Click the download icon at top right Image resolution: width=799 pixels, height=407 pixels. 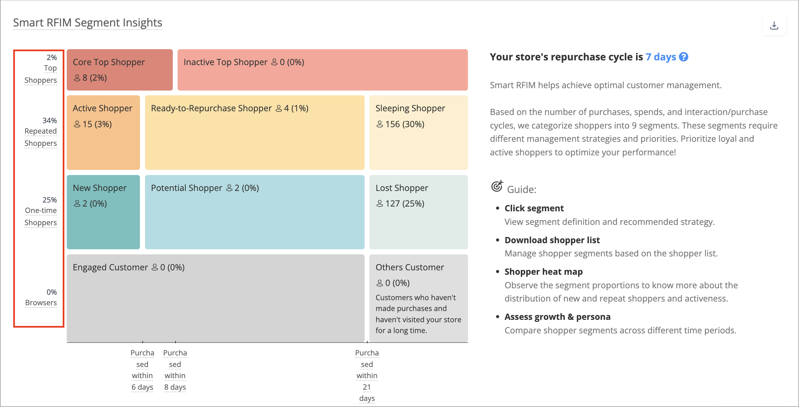click(x=774, y=25)
